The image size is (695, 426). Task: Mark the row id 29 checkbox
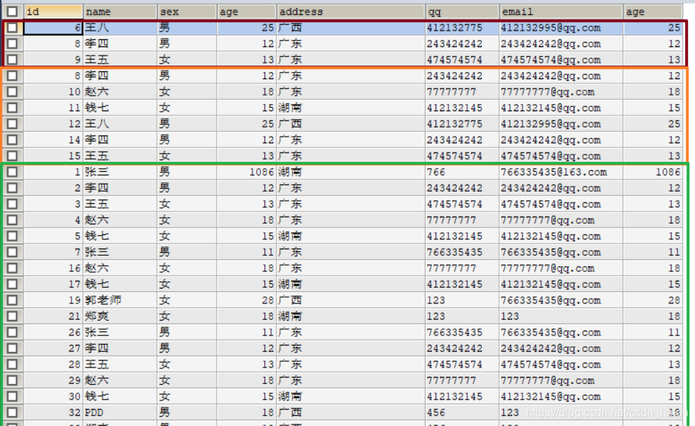click(12, 380)
